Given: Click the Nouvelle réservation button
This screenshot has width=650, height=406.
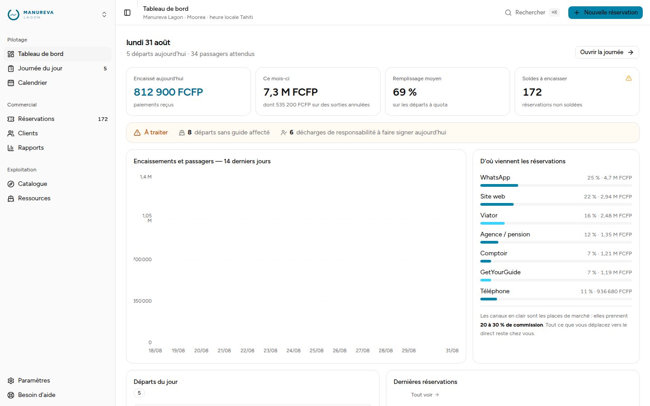Looking at the screenshot, I should [605, 13].
